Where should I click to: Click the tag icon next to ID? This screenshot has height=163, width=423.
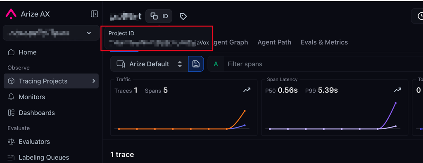click(183, 16)
